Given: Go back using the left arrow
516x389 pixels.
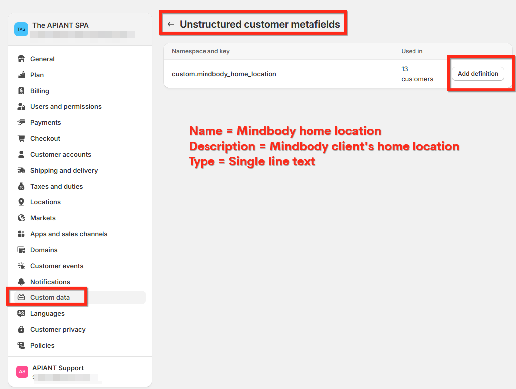Looking at the screenshot, I should (x=171, y=24).
